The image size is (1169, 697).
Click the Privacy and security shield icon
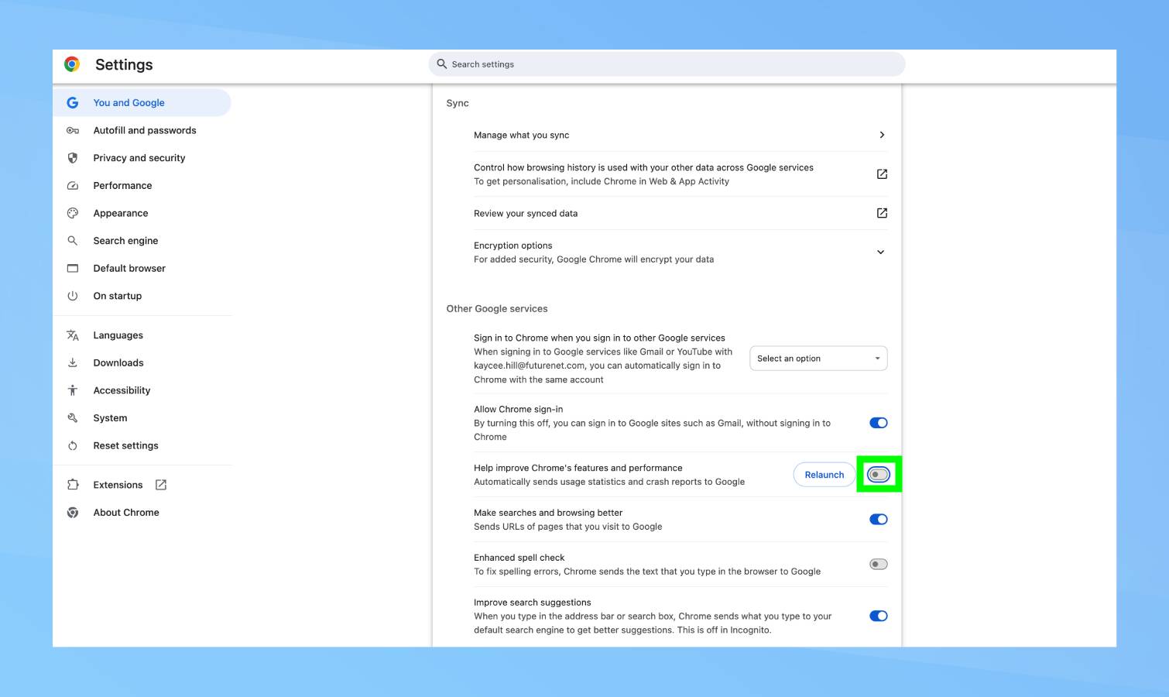[73, 158]
